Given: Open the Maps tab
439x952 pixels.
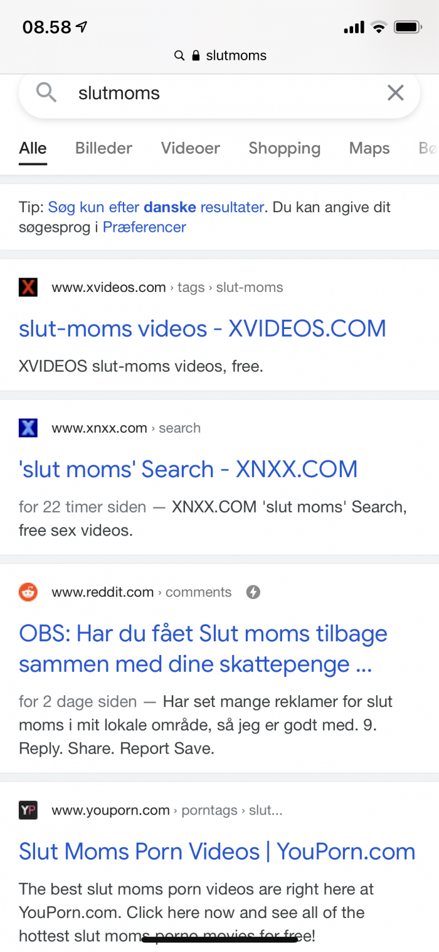Looking at the screenshot, I should point(369,148).
